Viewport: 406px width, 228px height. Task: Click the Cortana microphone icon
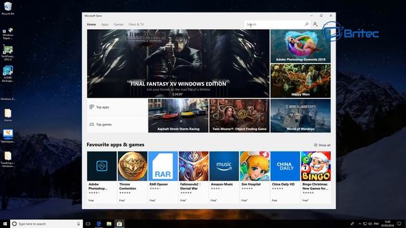click(x=79, y=224)
